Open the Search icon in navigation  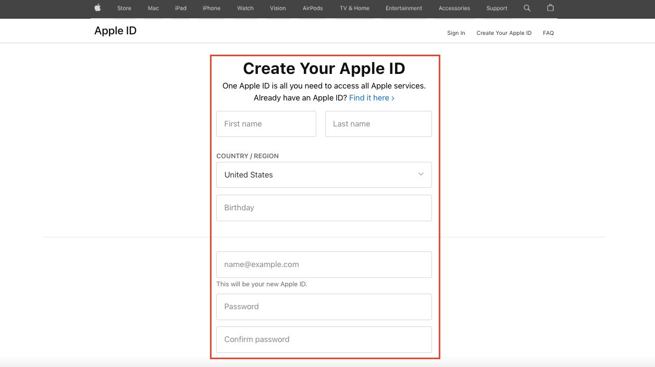(x=527, y=8)
